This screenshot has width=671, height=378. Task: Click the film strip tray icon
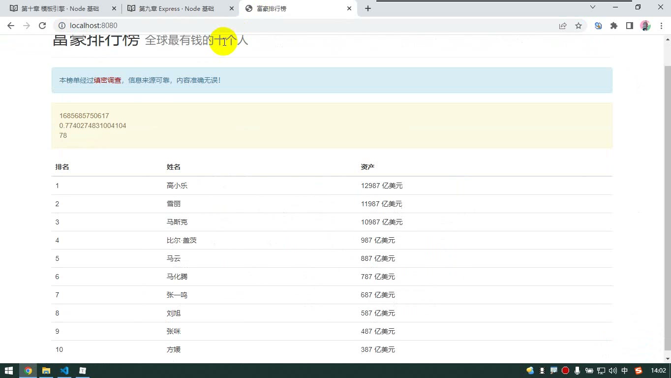coord(542,371)
